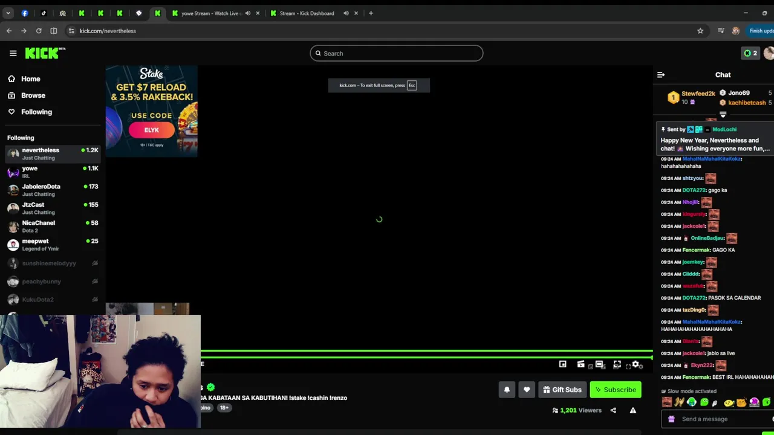774x435 pixels.
Task: Click the site info icon in address bar
Action: (x=71, y=31)
